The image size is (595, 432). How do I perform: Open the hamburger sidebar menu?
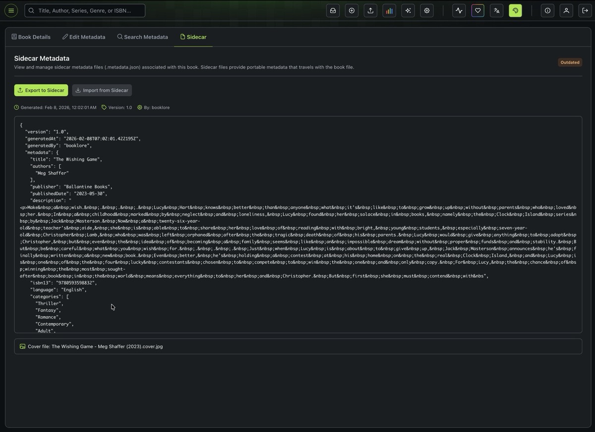11,10
